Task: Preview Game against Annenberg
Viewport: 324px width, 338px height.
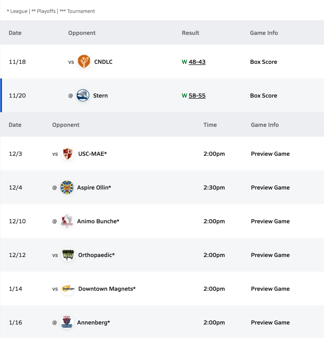Action: [270, 323]
